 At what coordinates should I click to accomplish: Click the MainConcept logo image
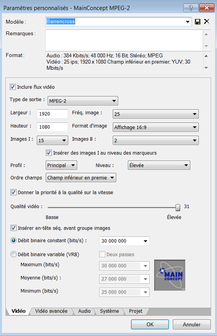tap(170, 275)
